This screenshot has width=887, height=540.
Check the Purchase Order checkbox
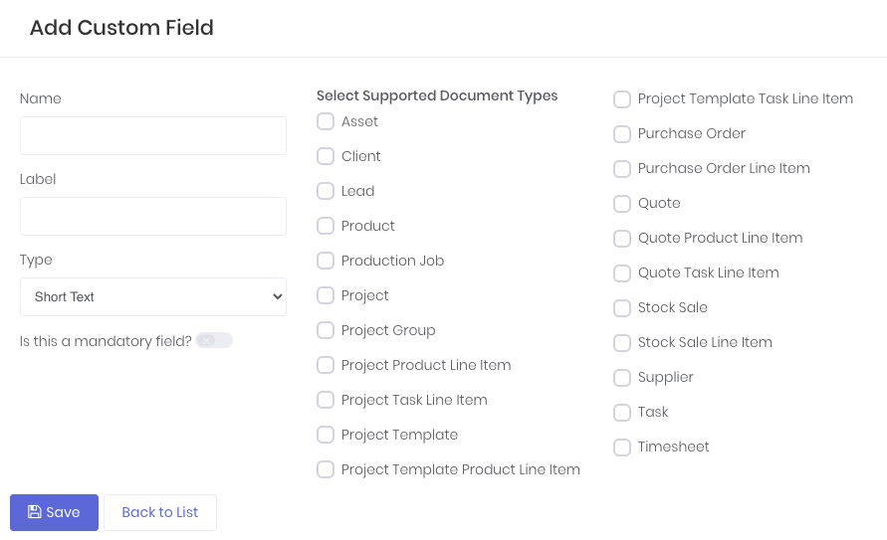tap(622, 133)
